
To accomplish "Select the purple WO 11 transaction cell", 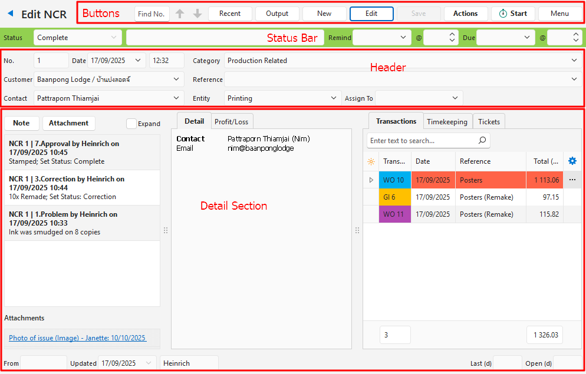I will tap(394, 214).
